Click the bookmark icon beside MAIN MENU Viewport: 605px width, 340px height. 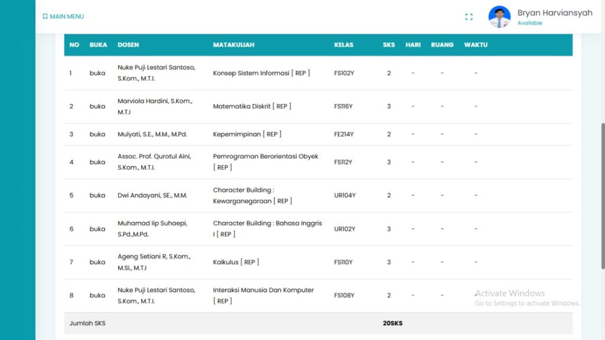pyautogui.click(x=45, y=17)
